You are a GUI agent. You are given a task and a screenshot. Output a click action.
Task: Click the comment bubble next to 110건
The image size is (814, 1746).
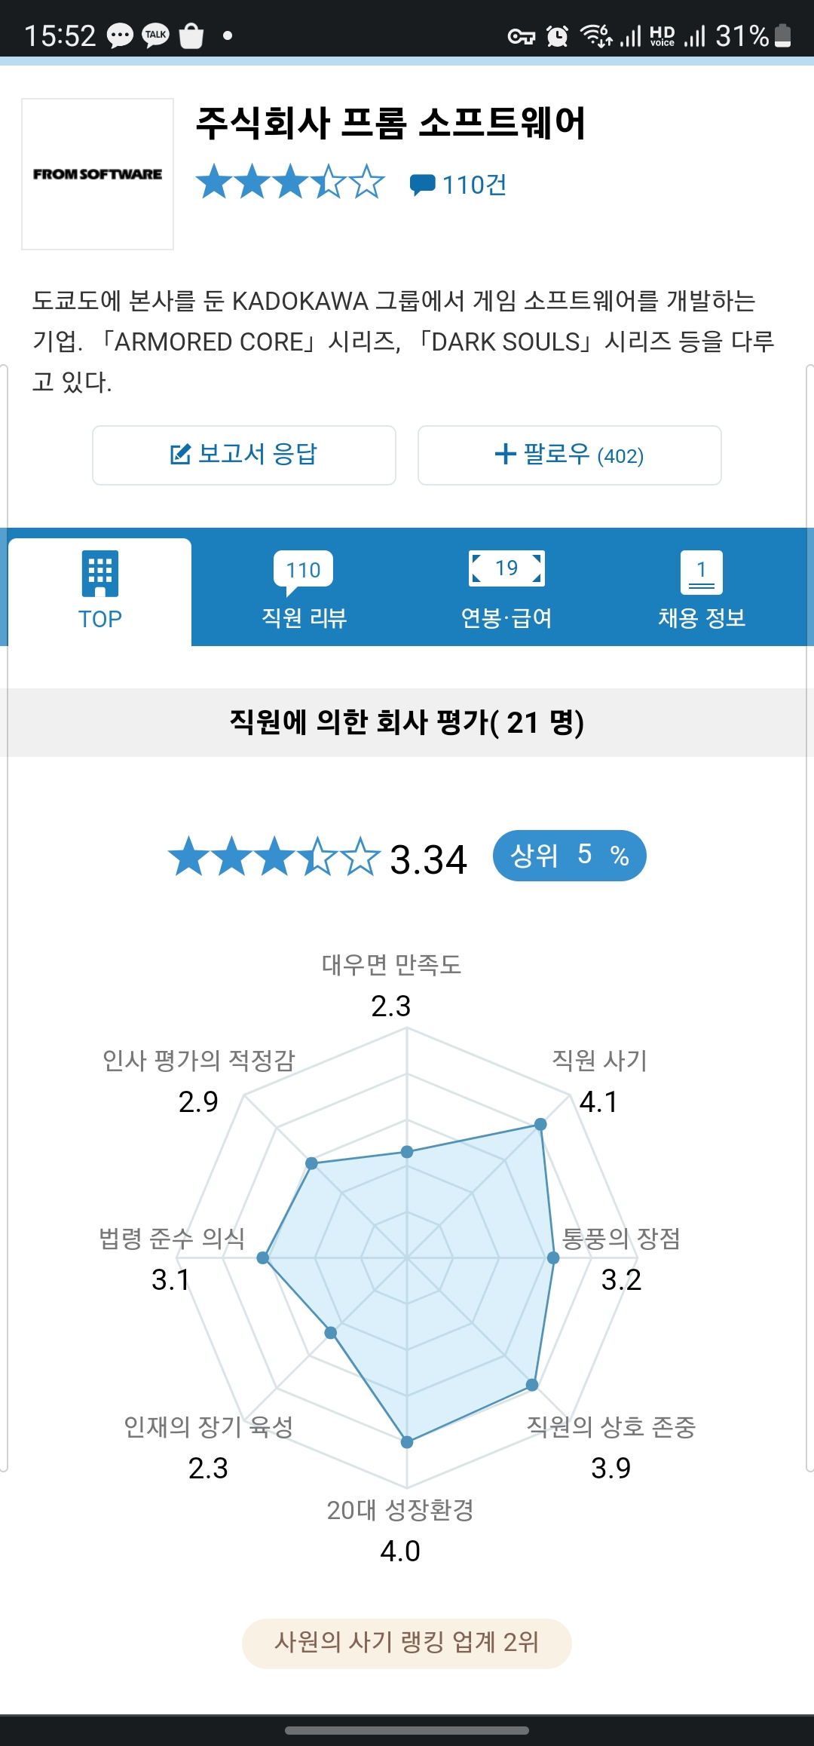(x=423, y=185)
